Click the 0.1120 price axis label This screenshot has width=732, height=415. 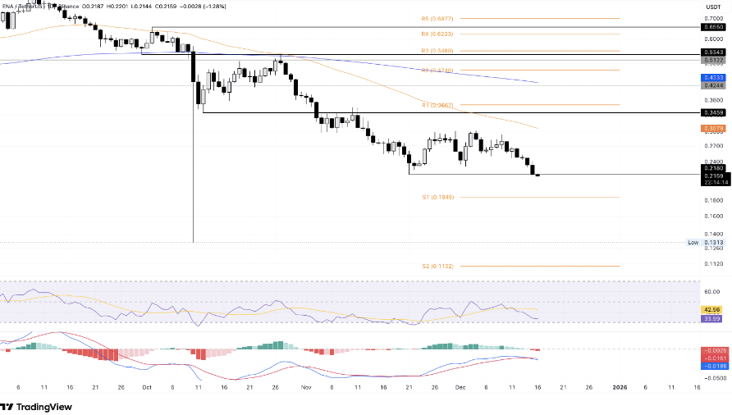[x=714, y=264]
